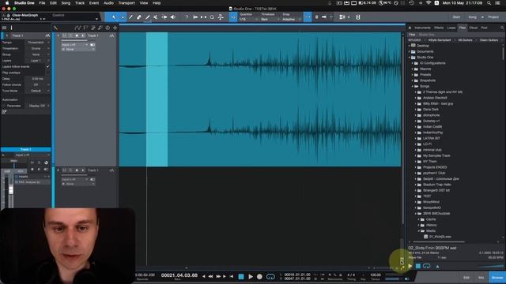Switch to the Project page
506x284 pixels.
click(493, 17)
